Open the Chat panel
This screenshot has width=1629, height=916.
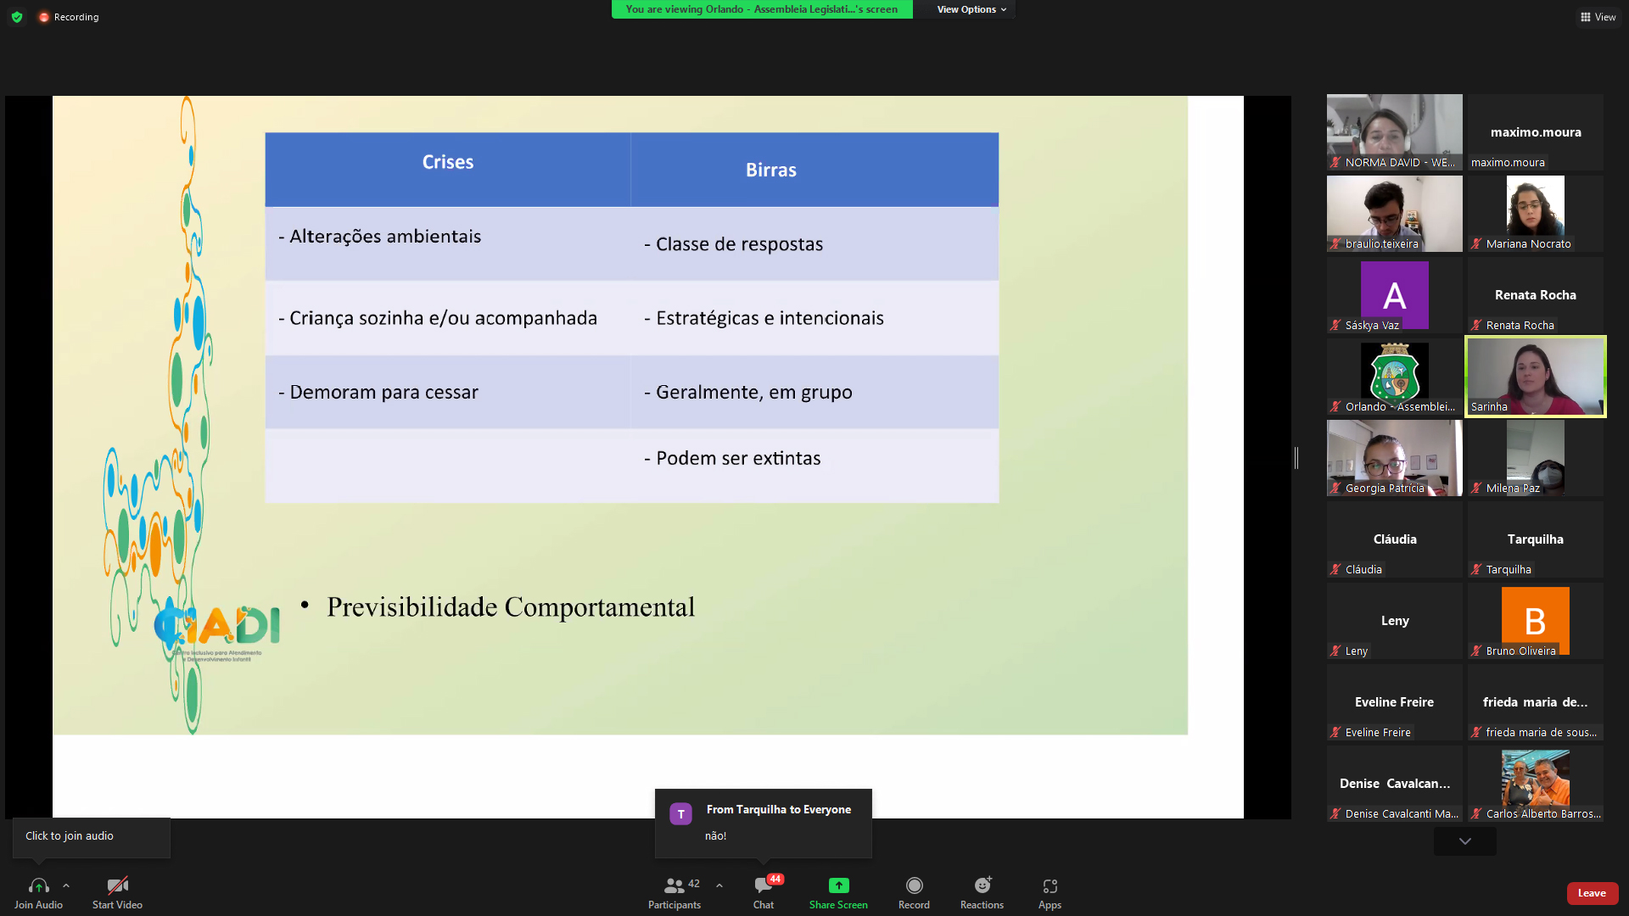coord(763,885)
